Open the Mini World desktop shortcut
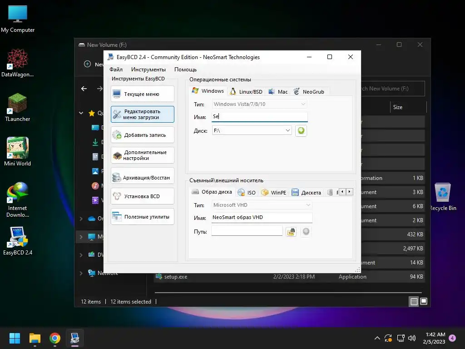 click(x=18, y=152)
